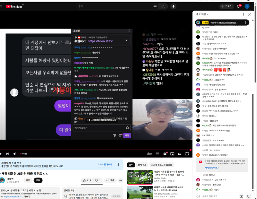
Task: Click the info icon beside 구독자 전용 모드
Action: click(198, 196)
